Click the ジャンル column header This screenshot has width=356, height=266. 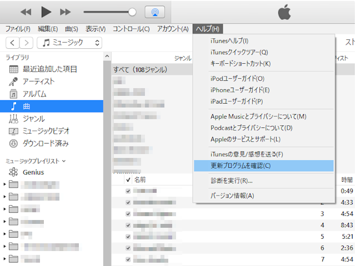click(x=183, y=58)
